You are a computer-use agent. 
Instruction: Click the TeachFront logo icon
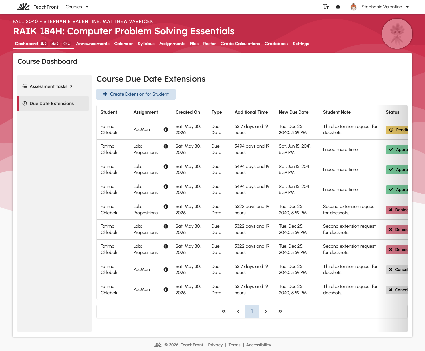coord(24,7)
